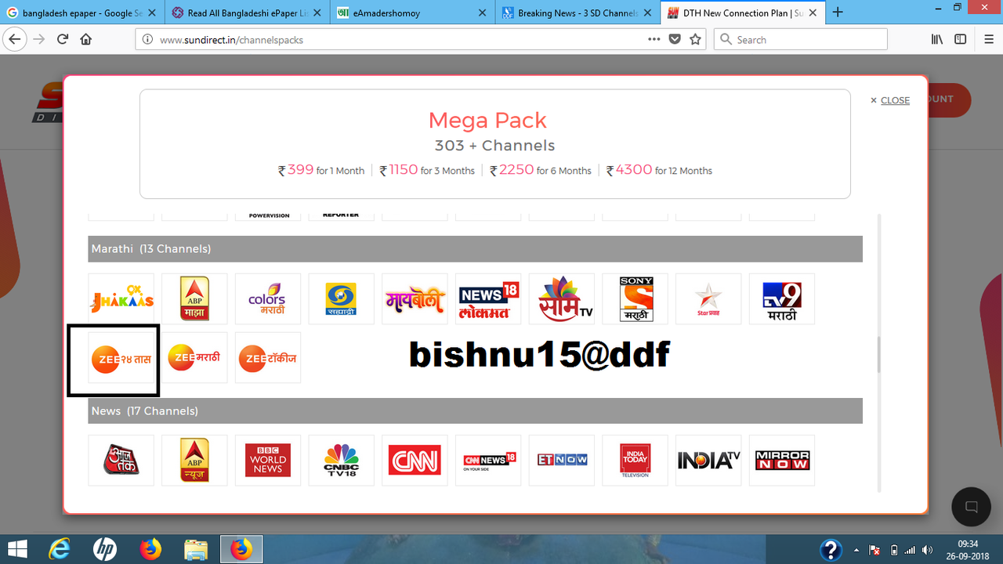Image resolution: width=1003 pixels, height=564 pixels.
Task: Select the ABP Majha channel logo
Action: click(194, 298)
